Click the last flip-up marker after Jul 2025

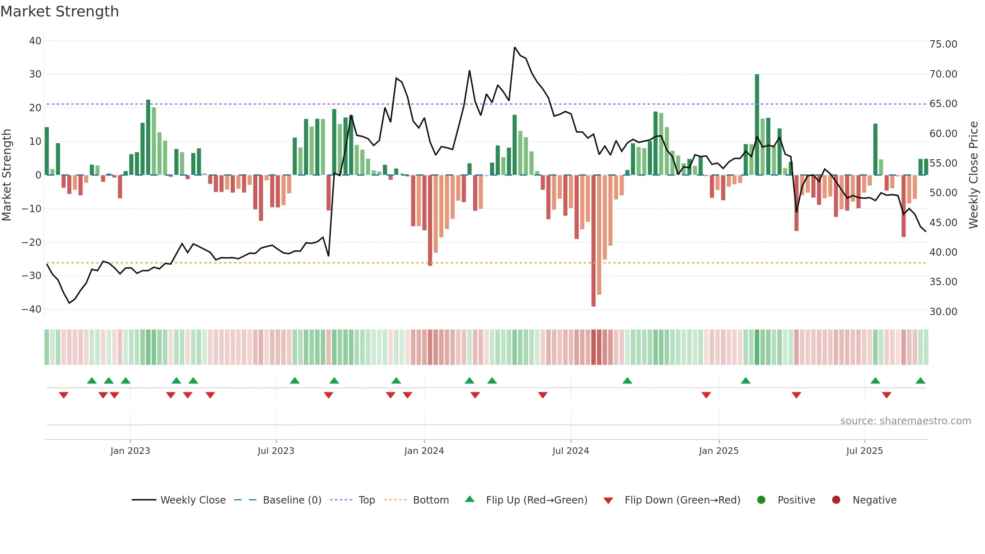920,380
